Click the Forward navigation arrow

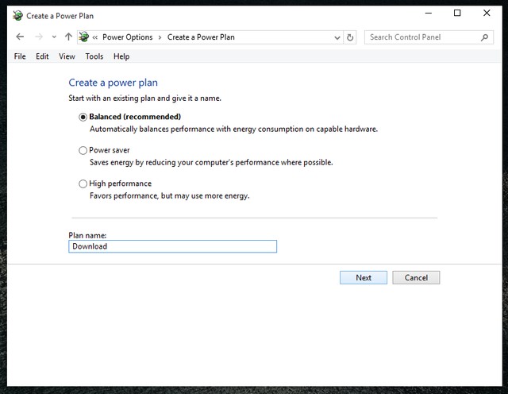[39, 37]
